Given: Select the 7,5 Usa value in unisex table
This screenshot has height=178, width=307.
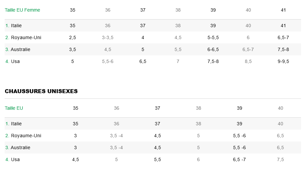Looking at the screenshot, I should tap(280, 159).
